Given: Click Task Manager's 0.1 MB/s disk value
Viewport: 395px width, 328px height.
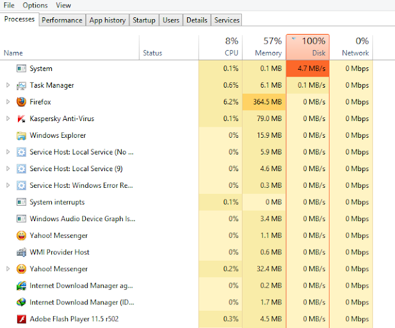Looking at the screenshot, I should coord(312,85).
